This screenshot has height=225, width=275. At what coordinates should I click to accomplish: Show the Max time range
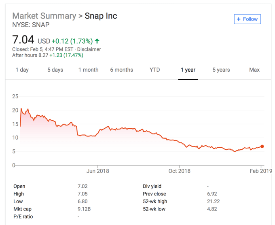254,70
